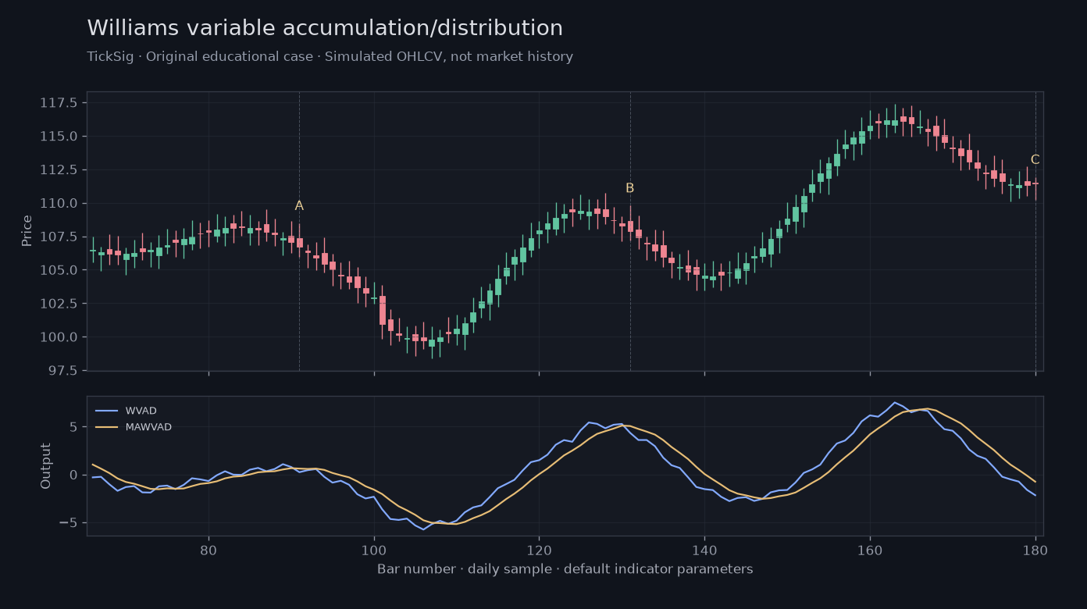1087x609 pixels.
Task: Click the 117.5 price tick label
Action: (60, 103)
